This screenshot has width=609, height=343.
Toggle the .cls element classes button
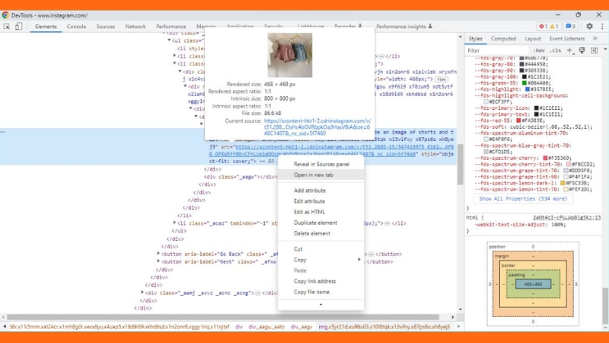[556, 50]
